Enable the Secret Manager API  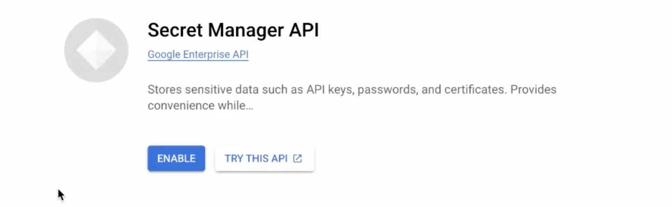(x=176, y=158)
